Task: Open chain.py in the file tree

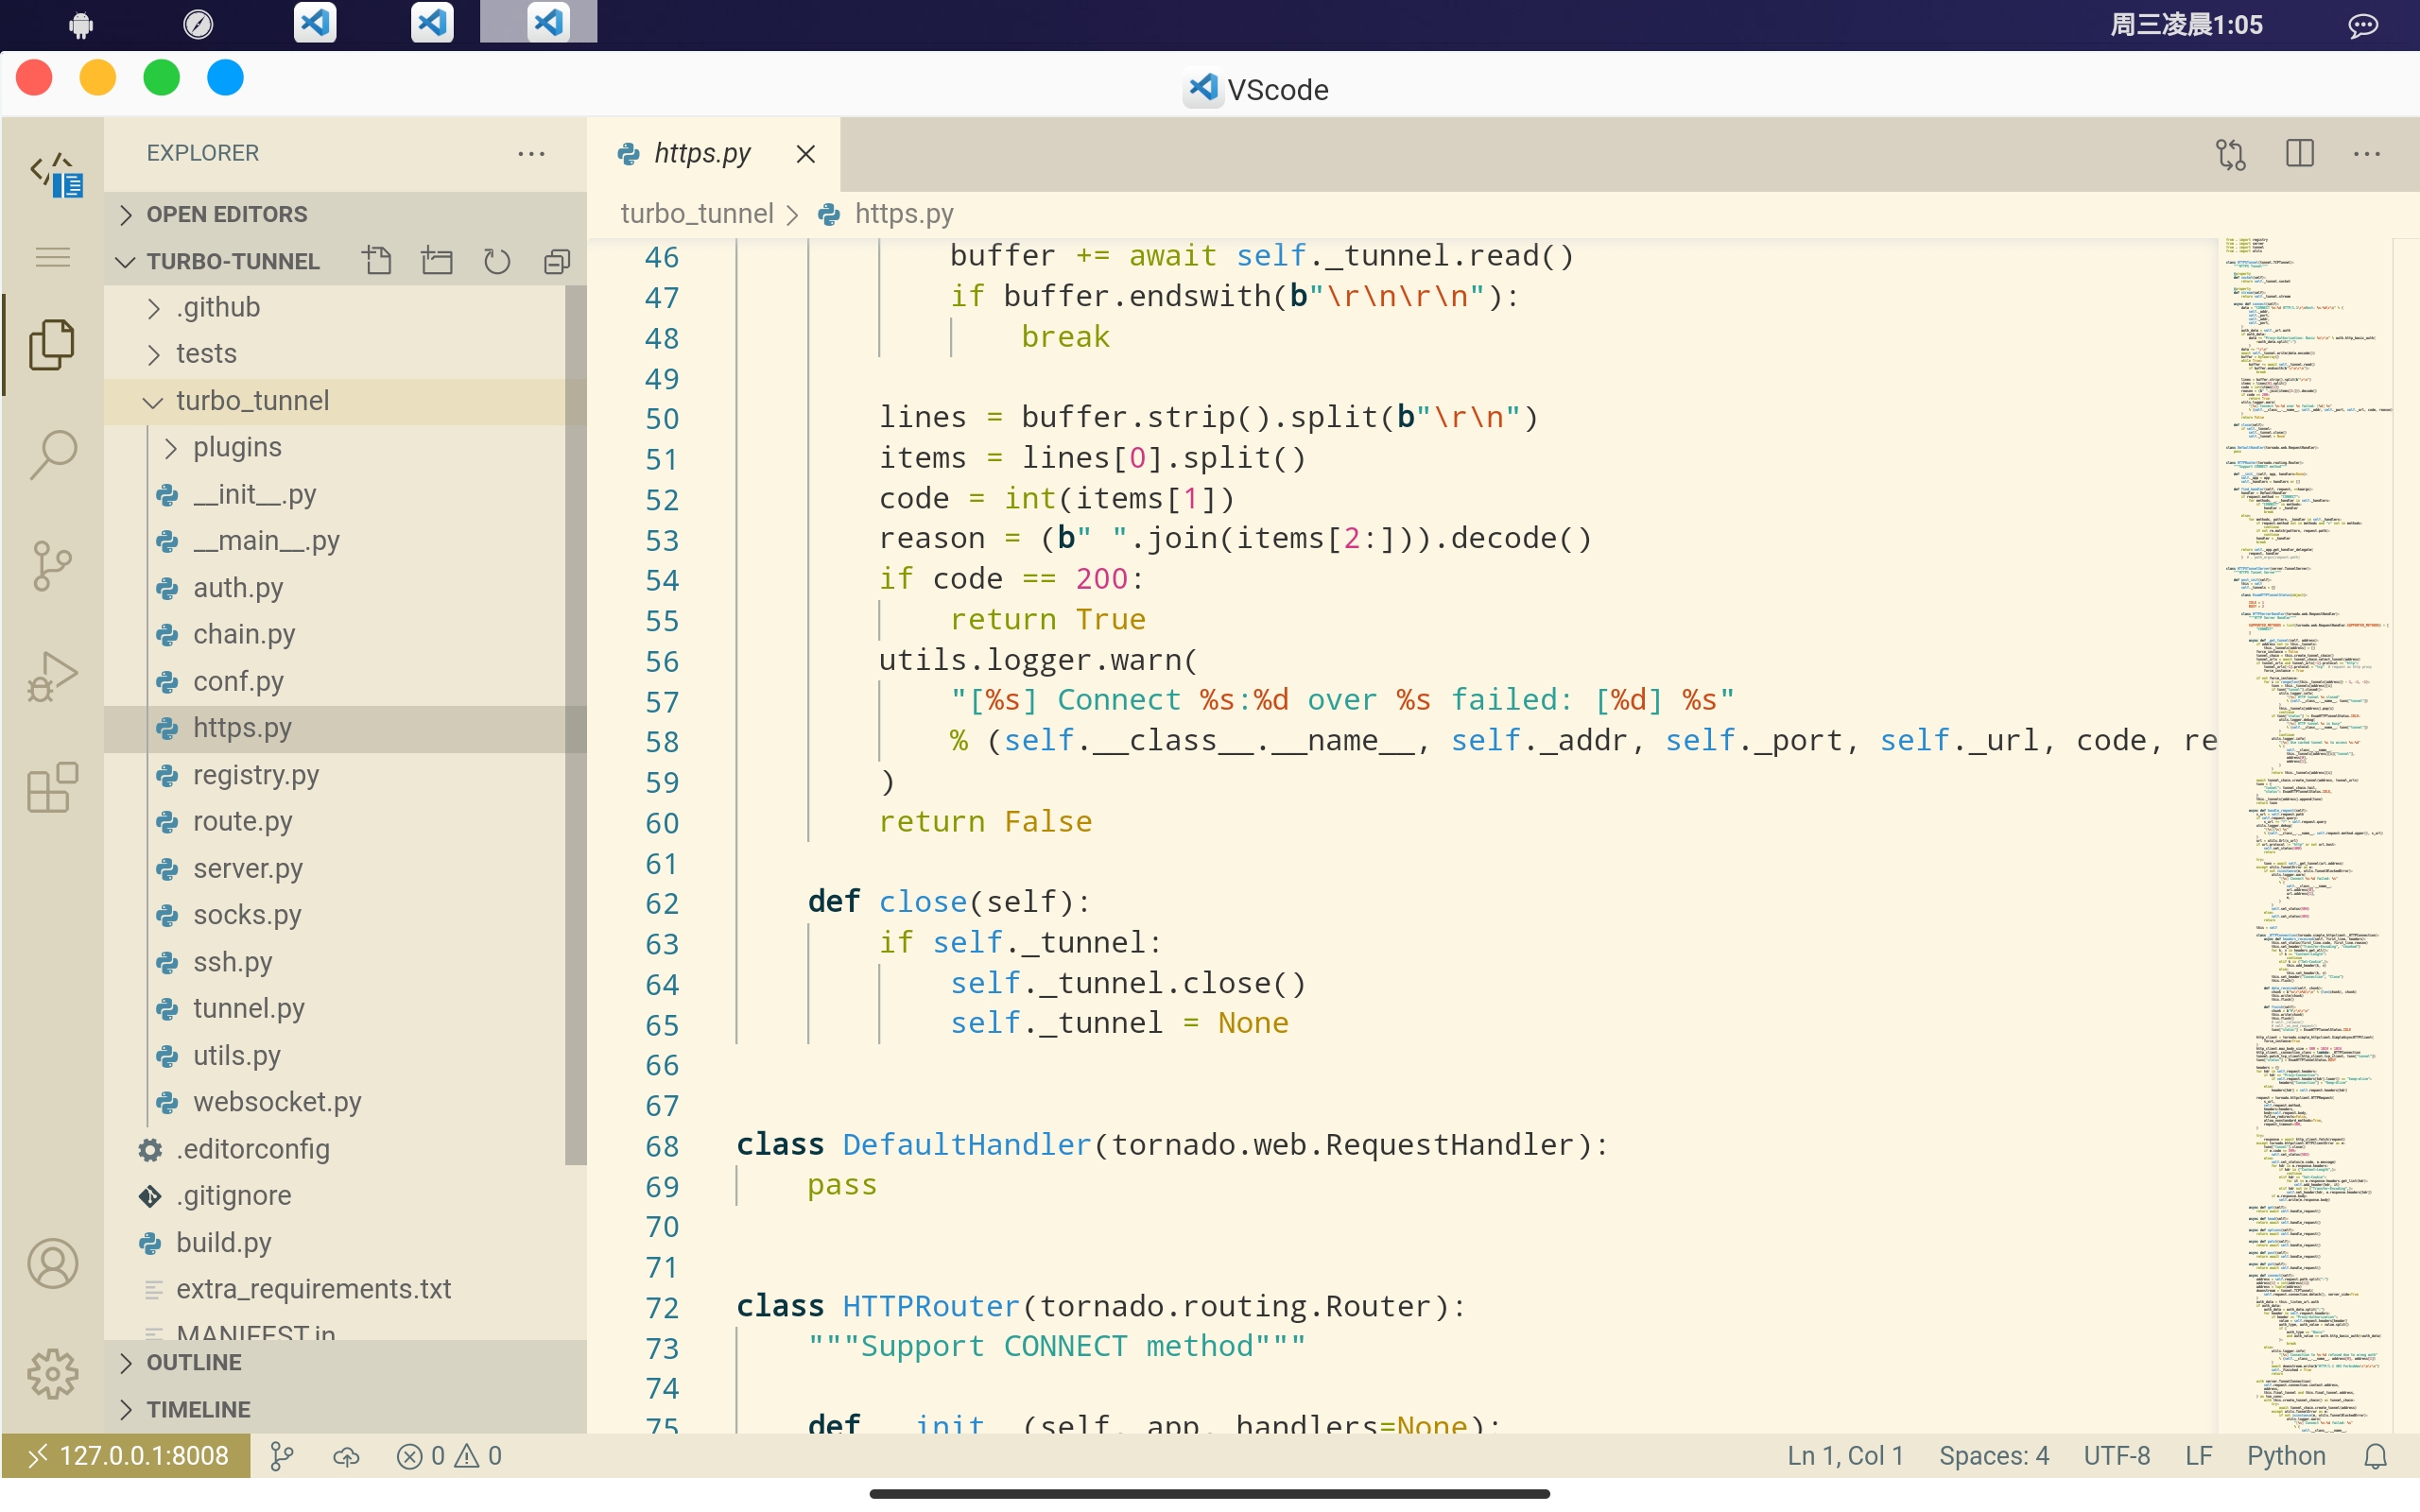Action: coord(335,634)
